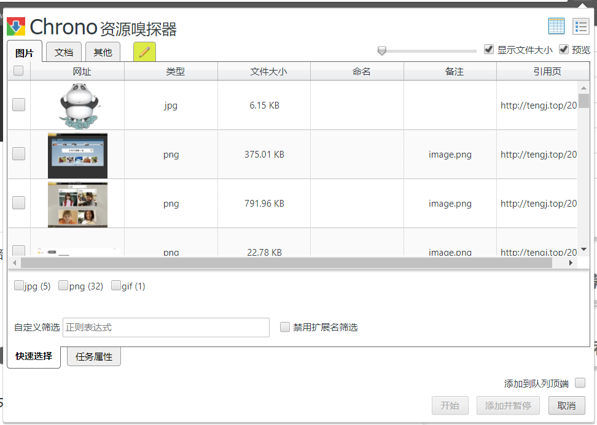
Task: Click image.png note in 791.96 KB row
Action: (450, 204)
